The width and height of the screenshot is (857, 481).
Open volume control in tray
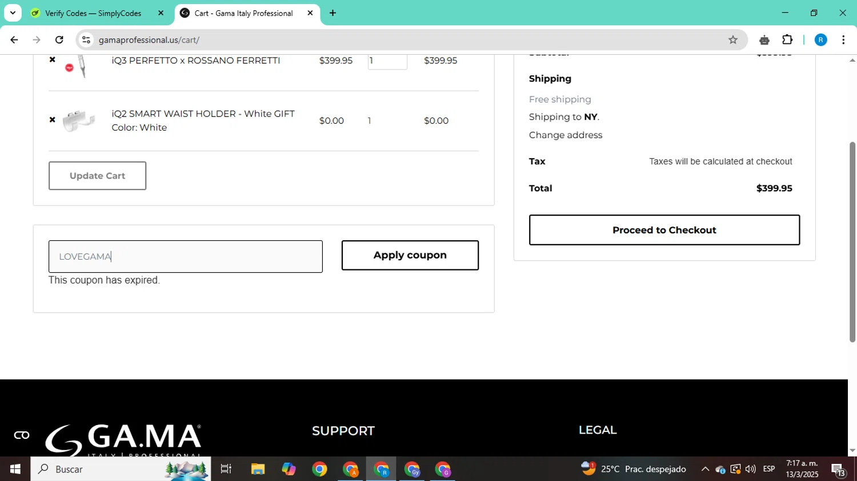click(750, 469)
